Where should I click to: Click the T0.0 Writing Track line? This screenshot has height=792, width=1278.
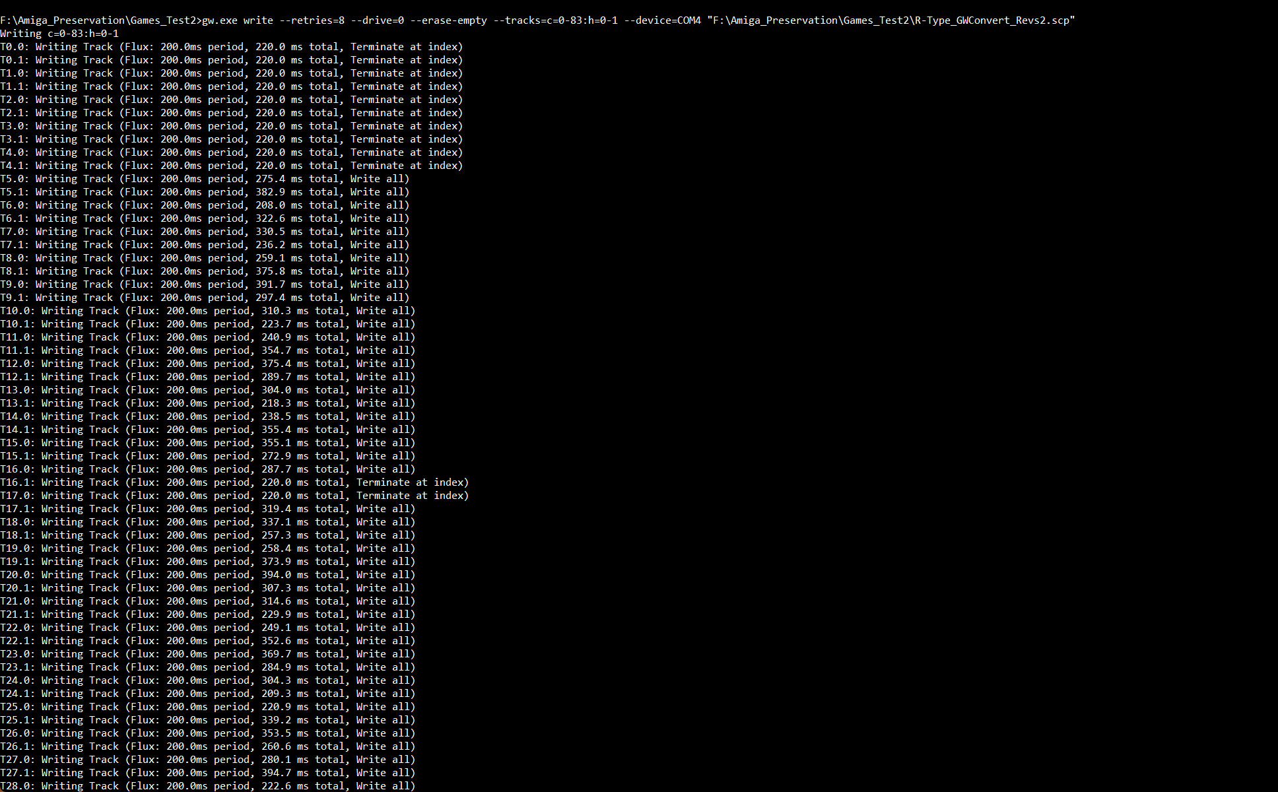[232, 47]
